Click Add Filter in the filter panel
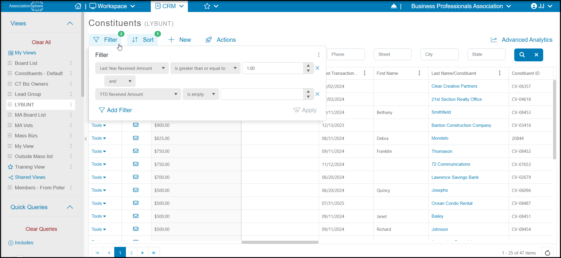This screenshot has width=561, height=258. pos(115,110)
